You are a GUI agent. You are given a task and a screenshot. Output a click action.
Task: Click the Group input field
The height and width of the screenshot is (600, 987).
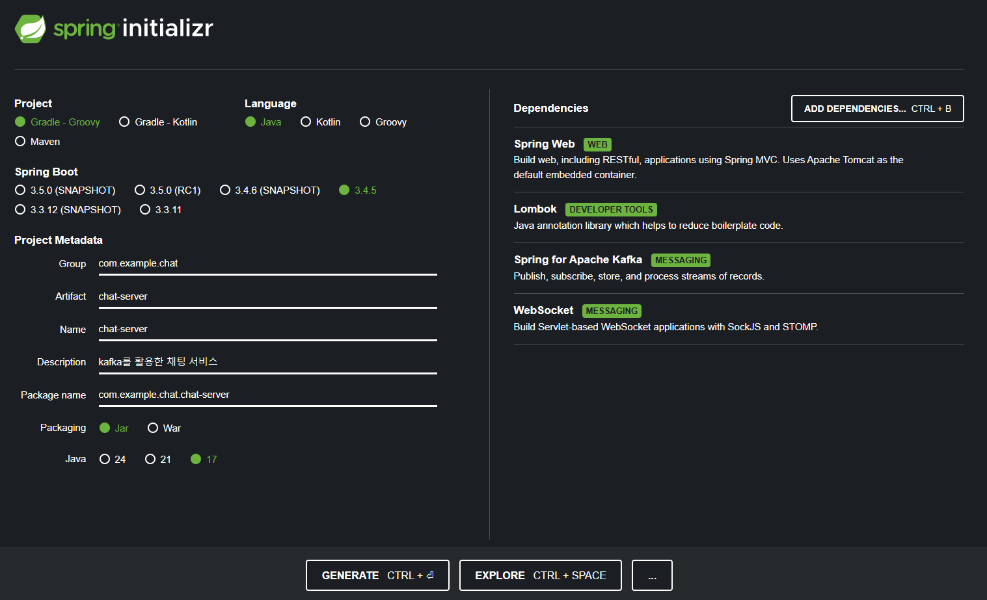(267, 264)
